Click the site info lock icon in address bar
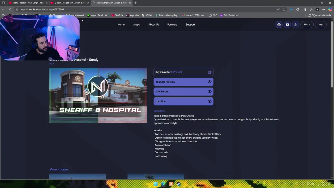334x188 pixels. click(16, 9)
